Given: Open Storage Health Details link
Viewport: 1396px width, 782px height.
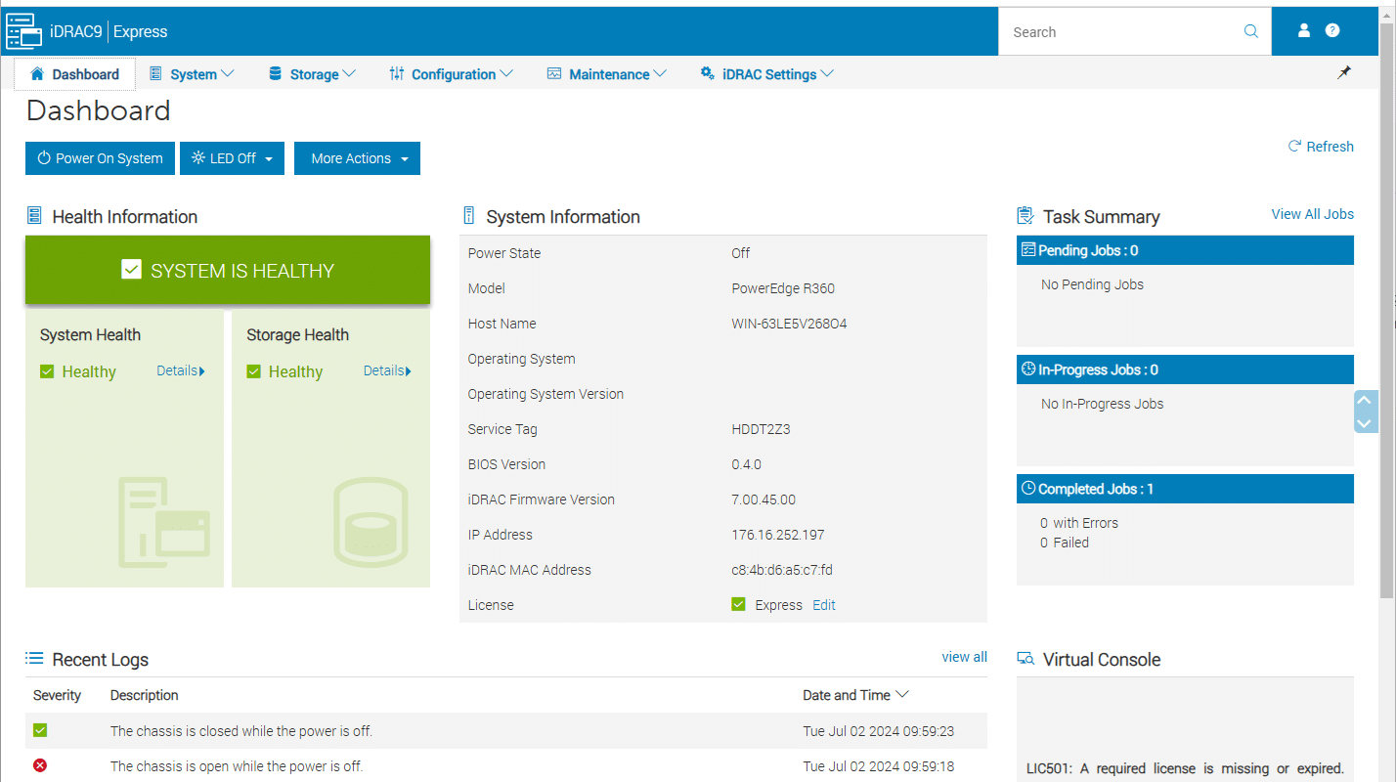Looking at the screenshot, I should pyautogui.click(x=388, y=370).
